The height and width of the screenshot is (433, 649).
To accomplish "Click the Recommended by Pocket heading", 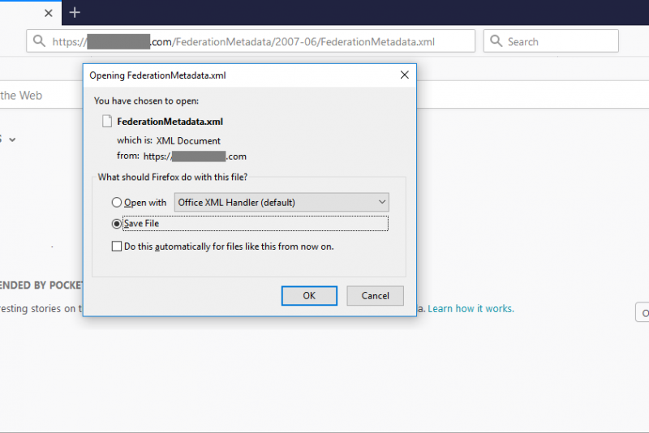I will (x=41, y=285).
